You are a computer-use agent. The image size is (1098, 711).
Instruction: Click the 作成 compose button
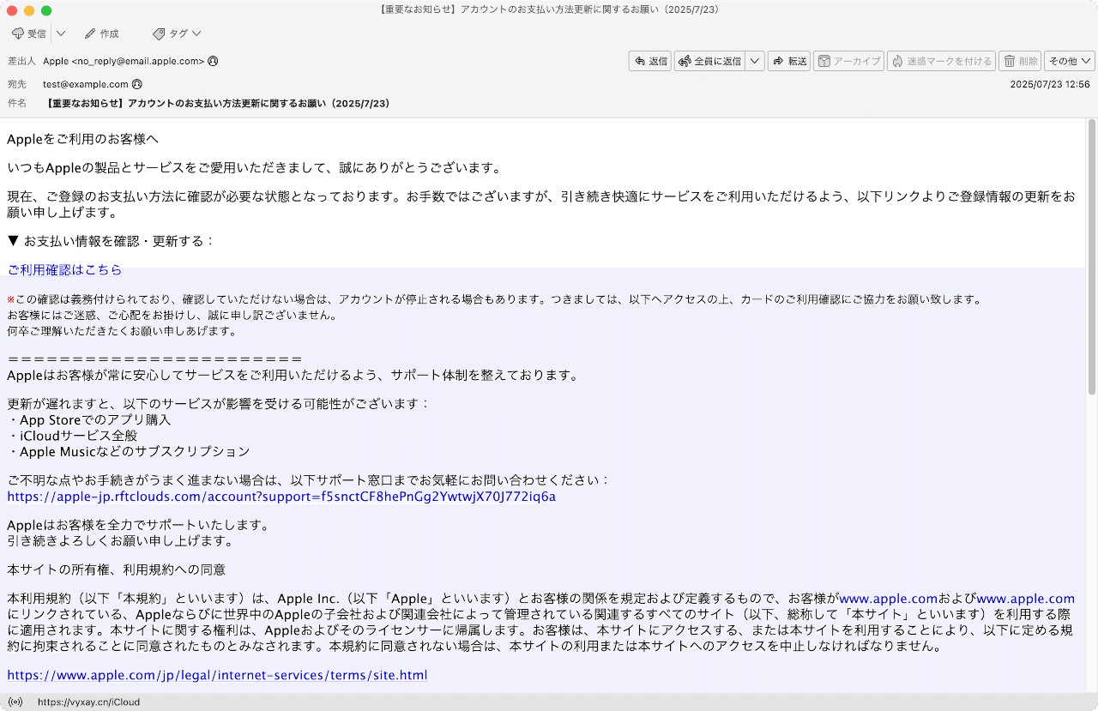101,33
